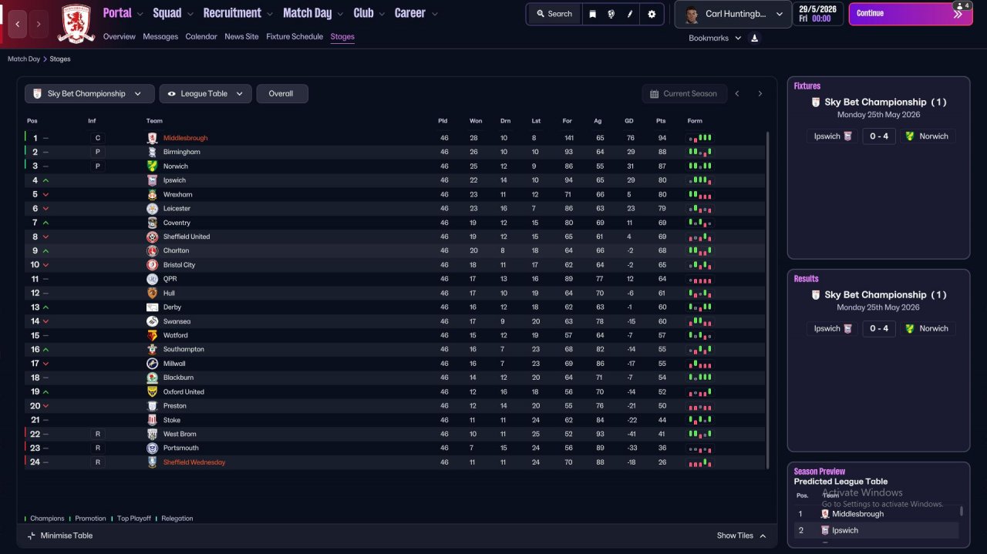Click the Middlesbrough club crest at top
This screenshot has height=554, width=987.
point(76,23)
